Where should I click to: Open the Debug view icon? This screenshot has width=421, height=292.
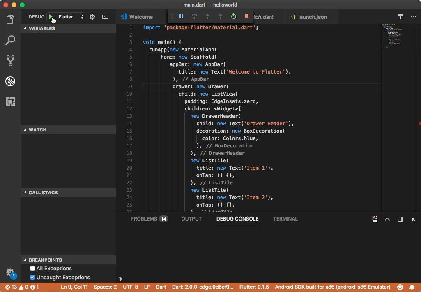(10, 81)
